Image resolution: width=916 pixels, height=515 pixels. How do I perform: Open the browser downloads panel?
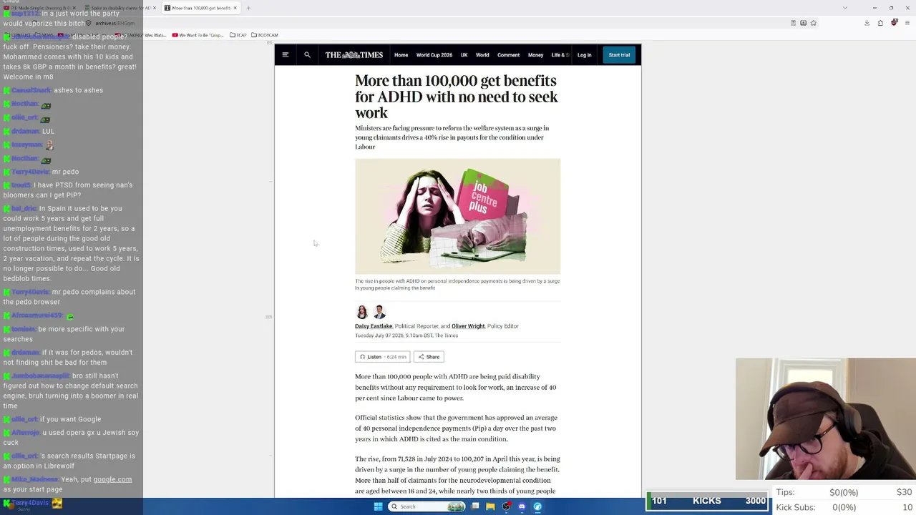point(867,23)
